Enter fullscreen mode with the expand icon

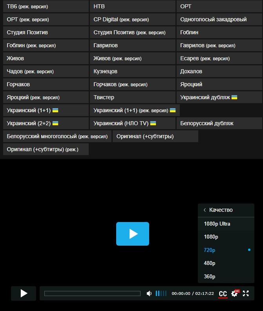pos(246,293)
